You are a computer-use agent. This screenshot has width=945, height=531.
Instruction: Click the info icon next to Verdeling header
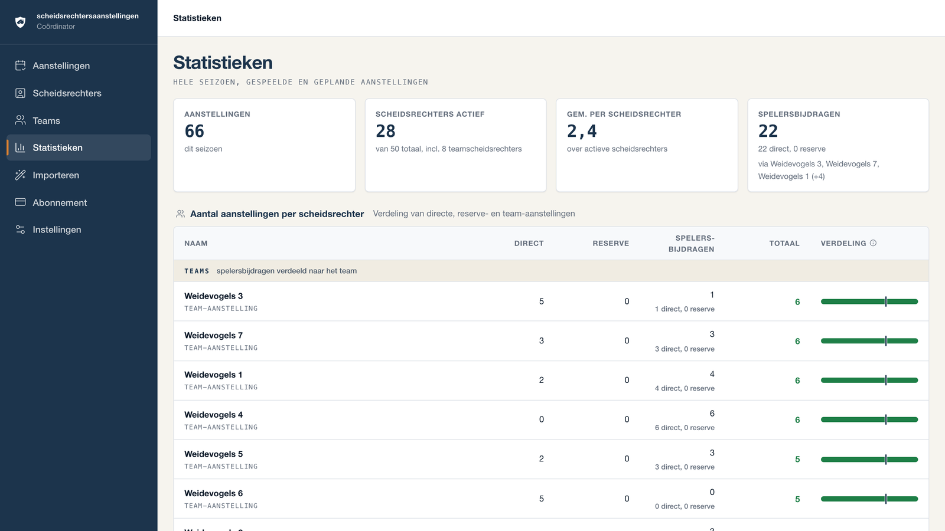click(x=873, y=243)
